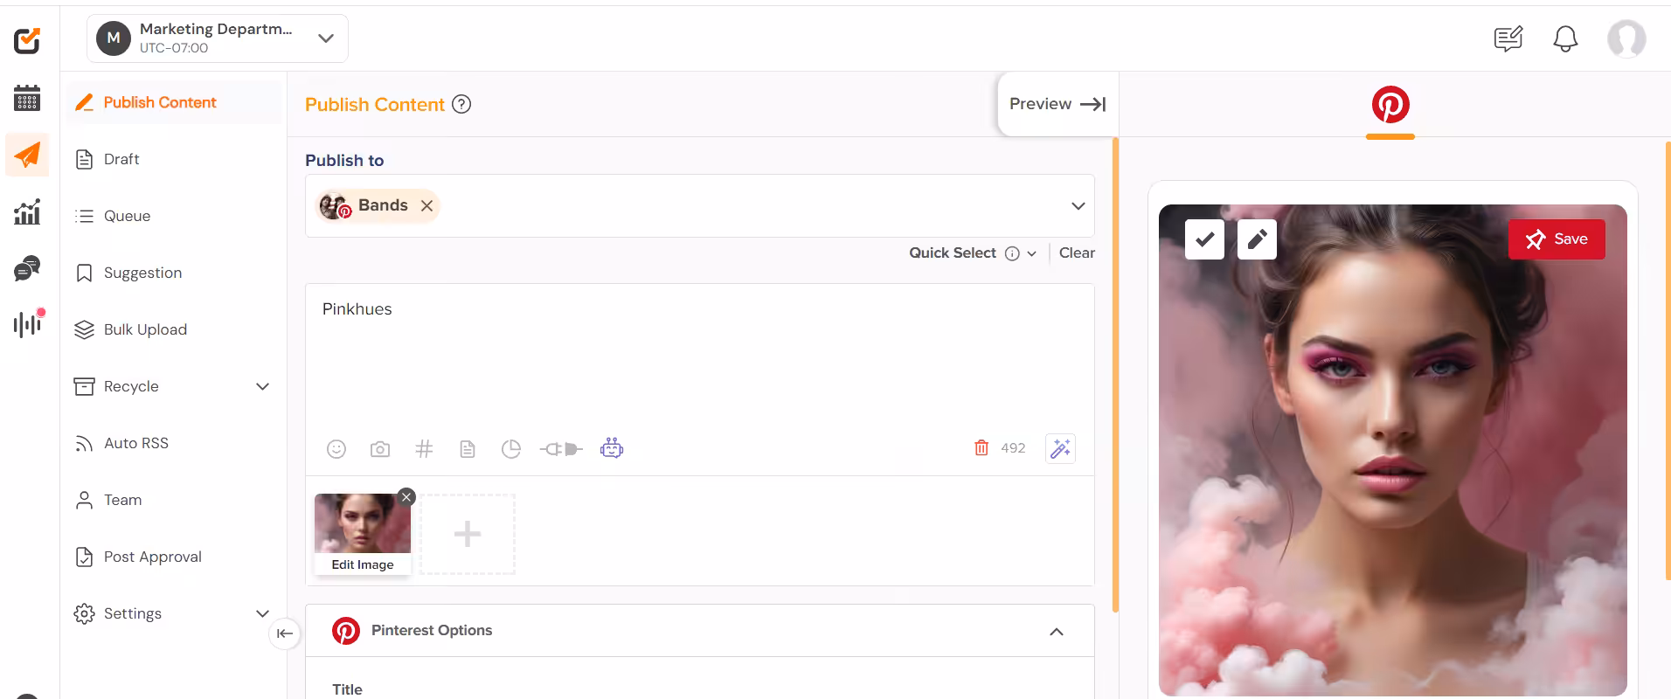Collapse the sidebar with the arrow icon

click(x=285, y=633)
